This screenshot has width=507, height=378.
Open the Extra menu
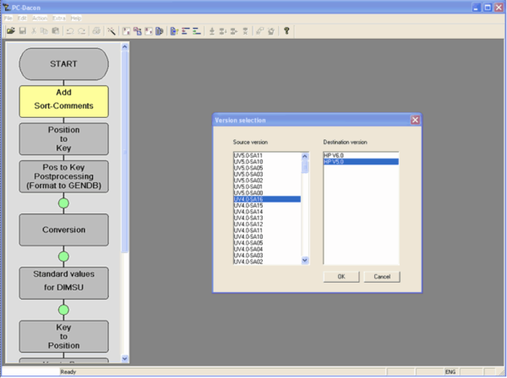point(59,18)
